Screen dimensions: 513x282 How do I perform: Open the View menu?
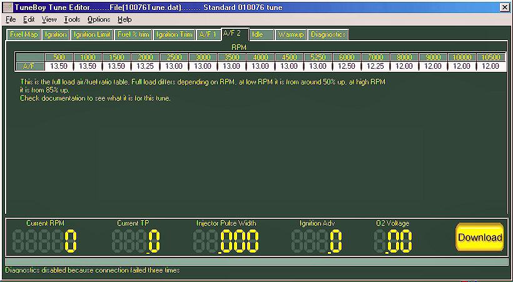[49, 19]
